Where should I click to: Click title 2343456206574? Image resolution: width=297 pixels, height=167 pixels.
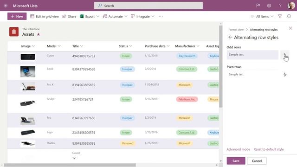(x=84, y=133)
